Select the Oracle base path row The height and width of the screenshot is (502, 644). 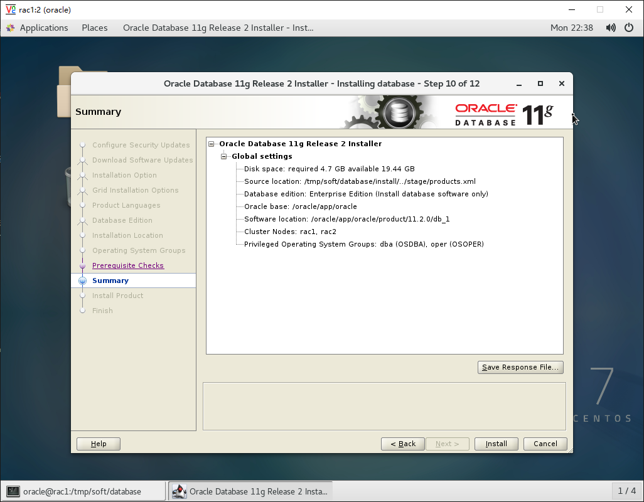click(300, 206)
